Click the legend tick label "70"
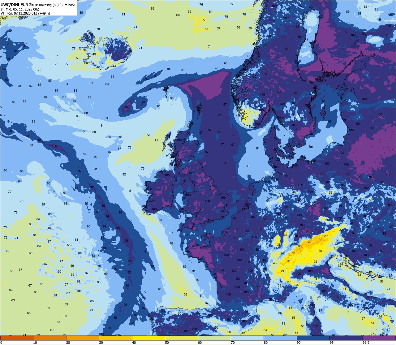The width and height of the screenshot is (396, 345). (x=233, y=343)
